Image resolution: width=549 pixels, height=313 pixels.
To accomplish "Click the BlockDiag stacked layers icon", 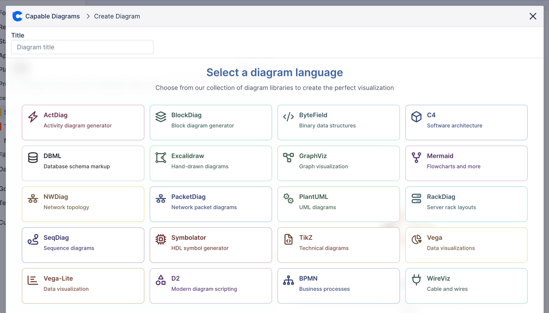I will tap(161, 117).
